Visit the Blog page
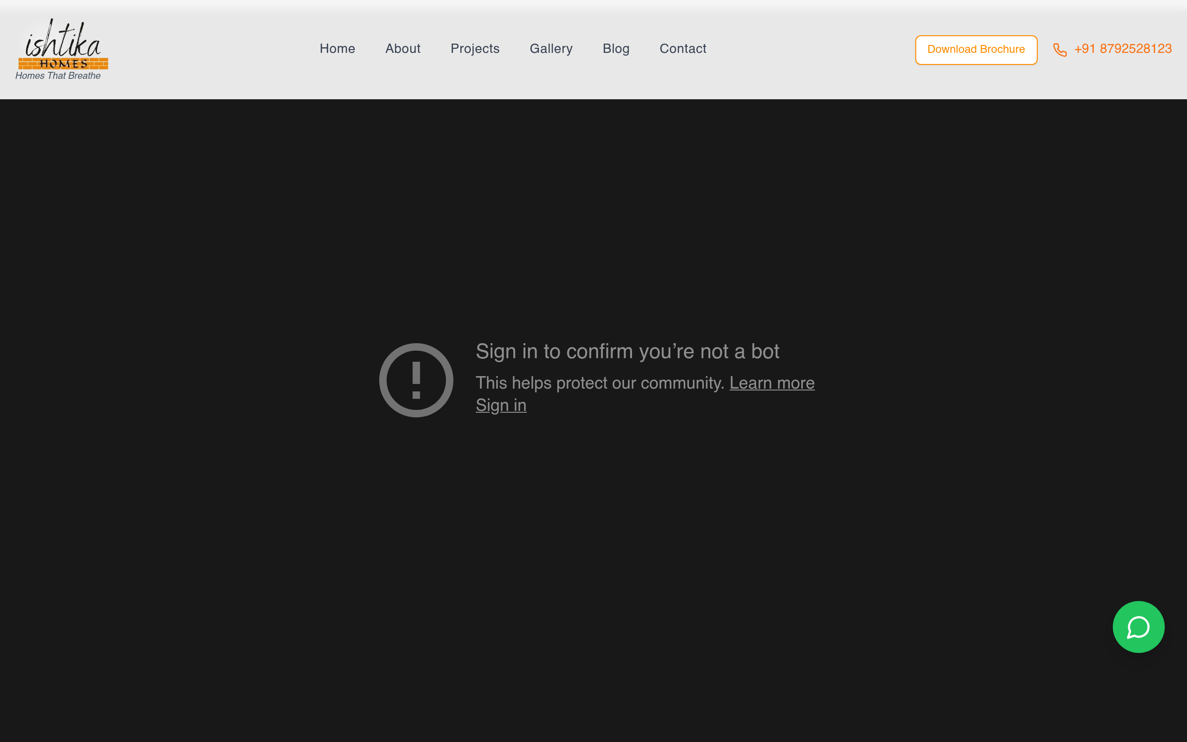The image size is (1187, 742). (x=616, y=49)
